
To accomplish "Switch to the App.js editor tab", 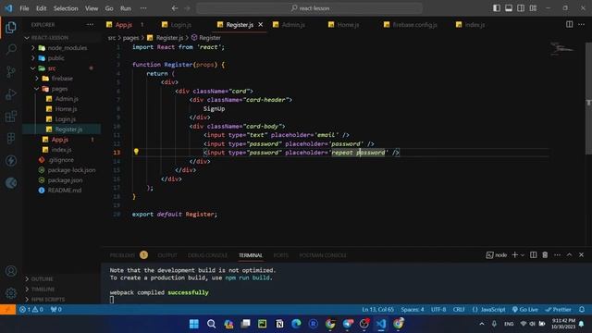I will point(124,25).
